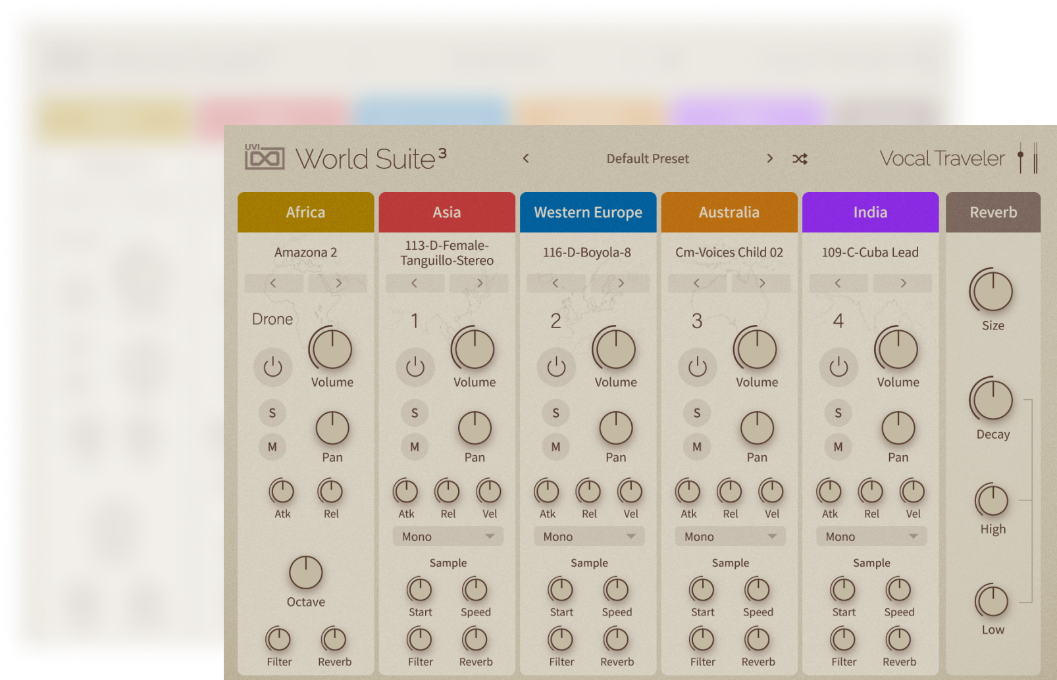Click the Asia Reverb send knob
The image size is (1057, 680).
[x=475, y=639]
